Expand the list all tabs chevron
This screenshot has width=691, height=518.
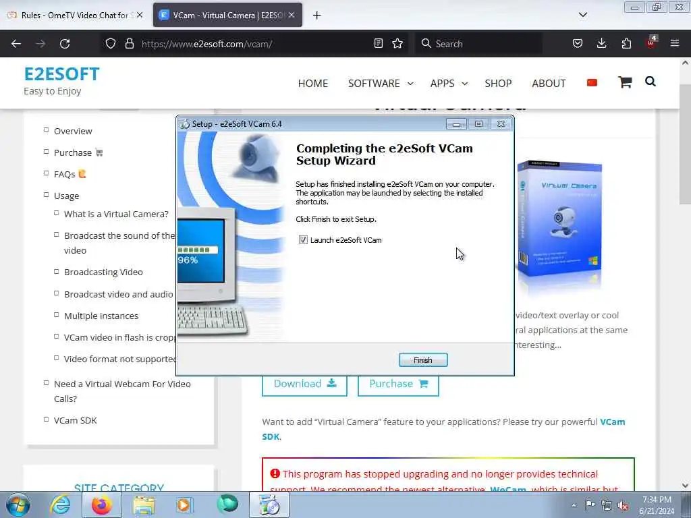pos(582,15)
